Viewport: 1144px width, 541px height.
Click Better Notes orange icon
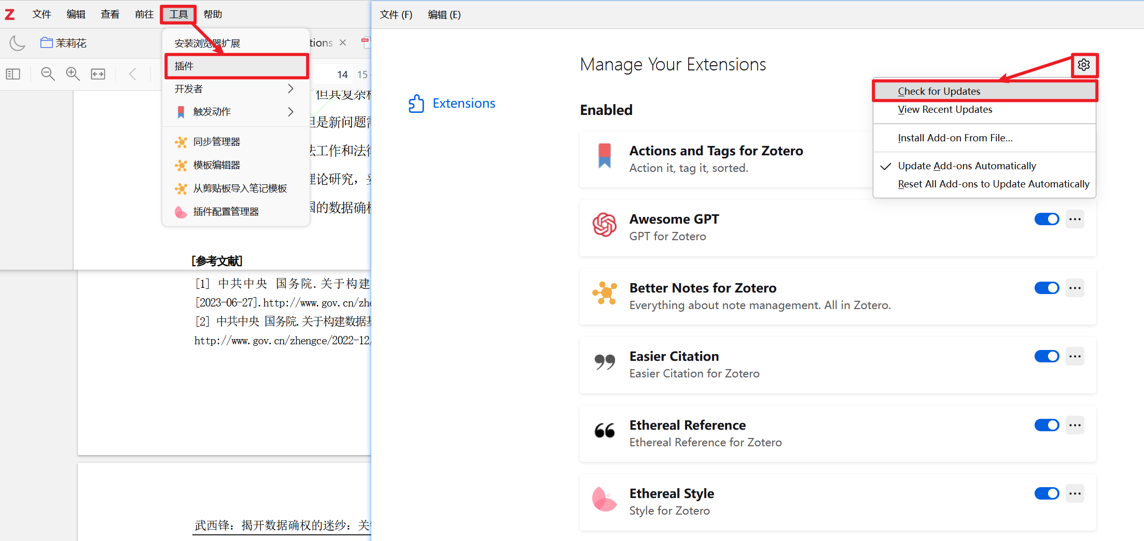pos(605,293)
